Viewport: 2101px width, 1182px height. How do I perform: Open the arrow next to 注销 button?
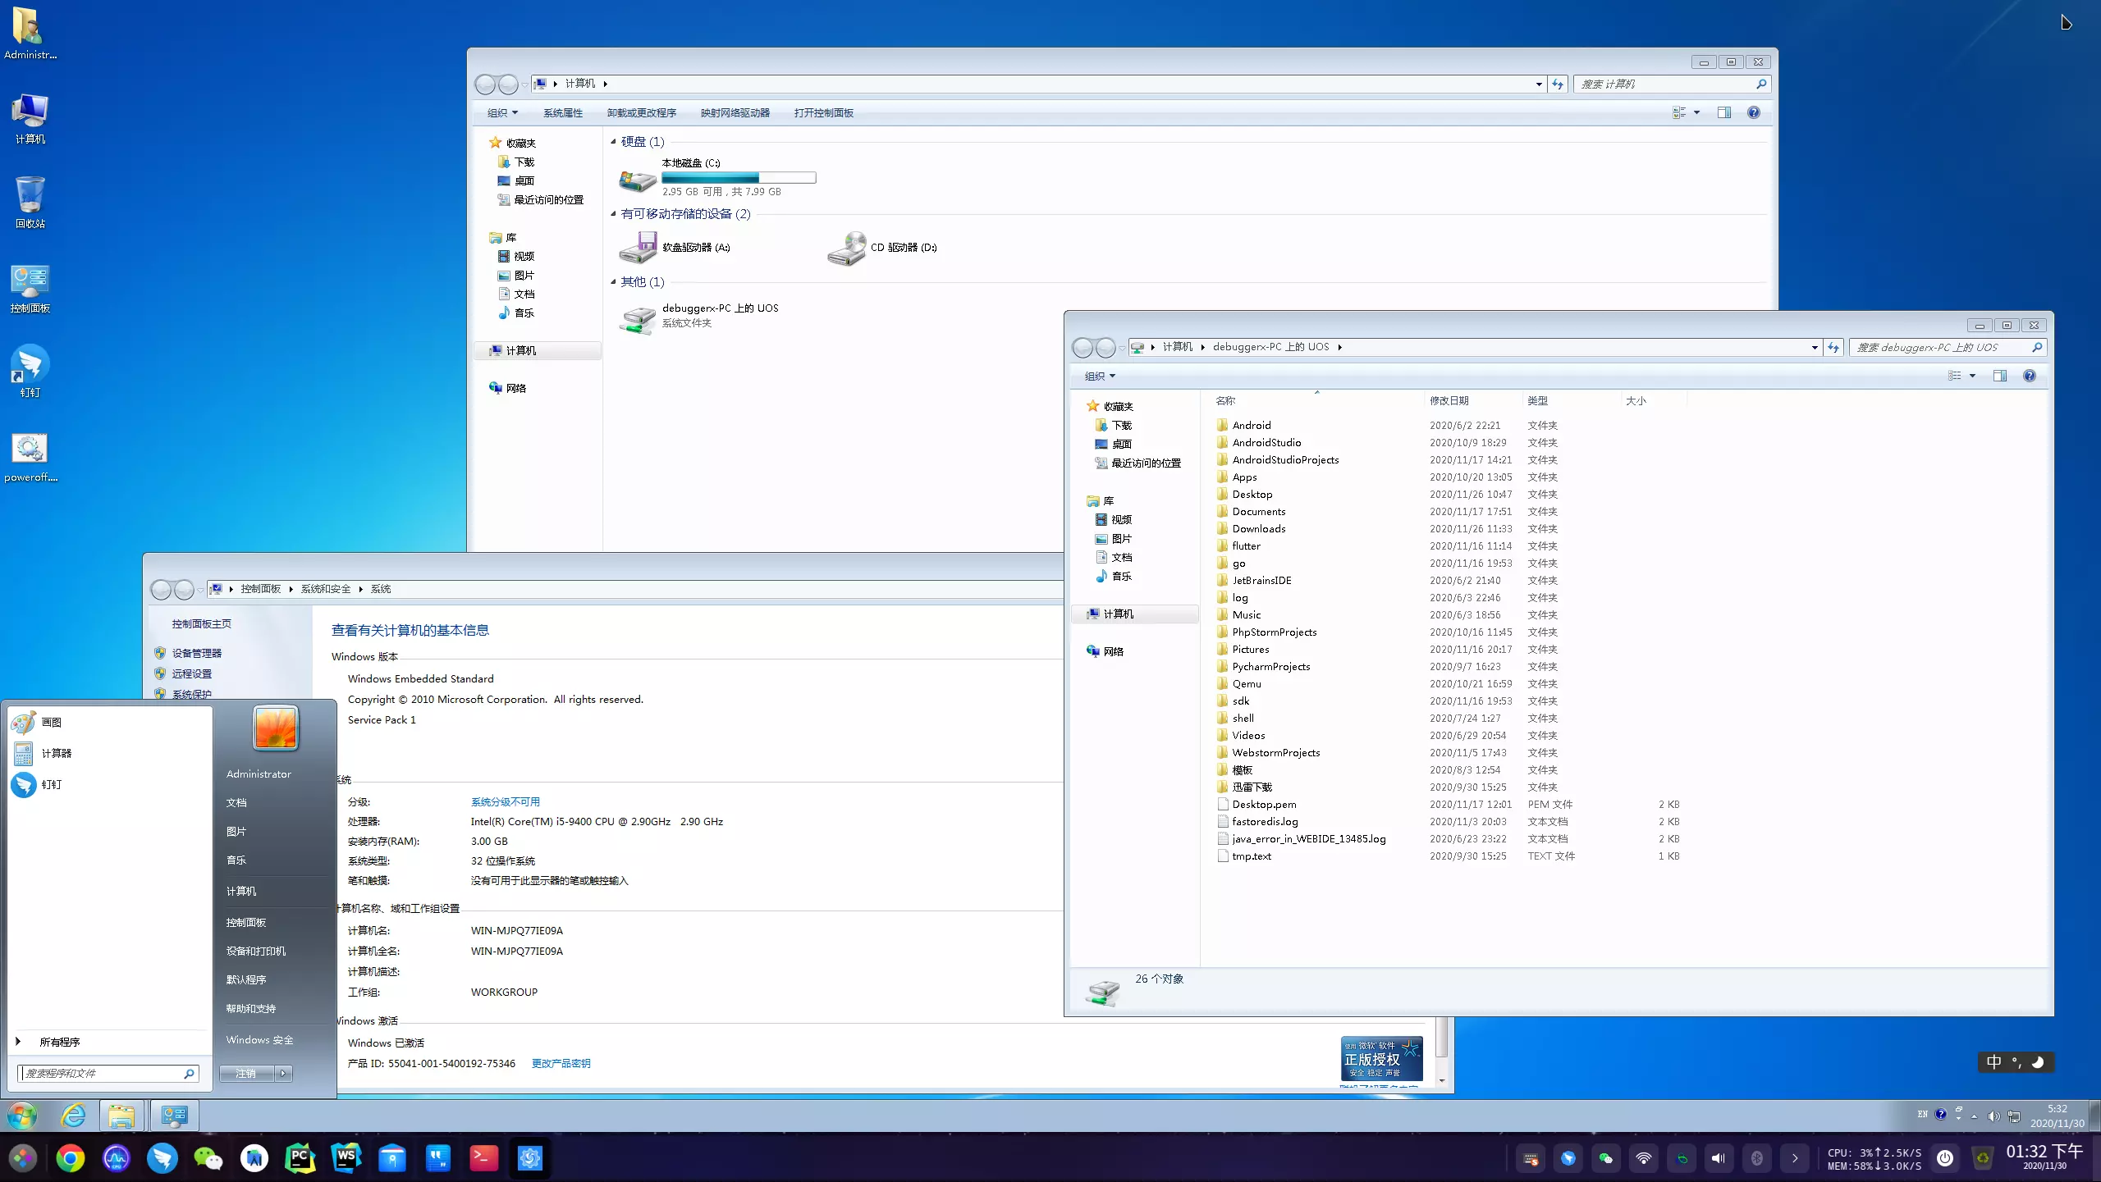(284, 1074)
